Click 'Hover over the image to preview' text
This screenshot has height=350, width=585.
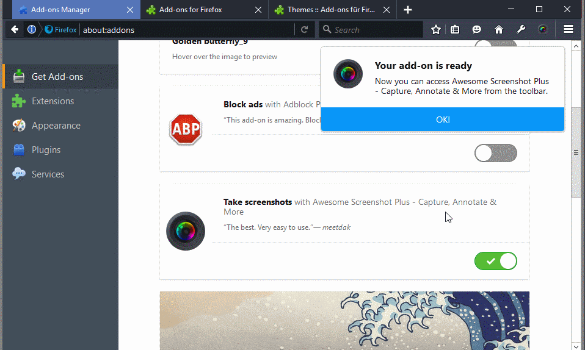225,57
